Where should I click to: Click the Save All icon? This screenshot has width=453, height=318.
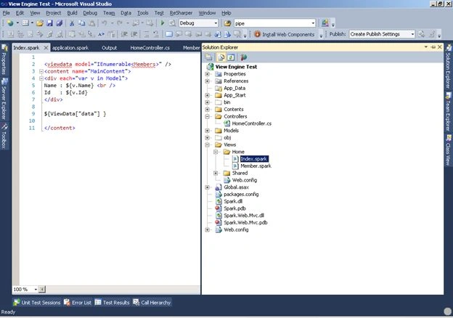60,23
